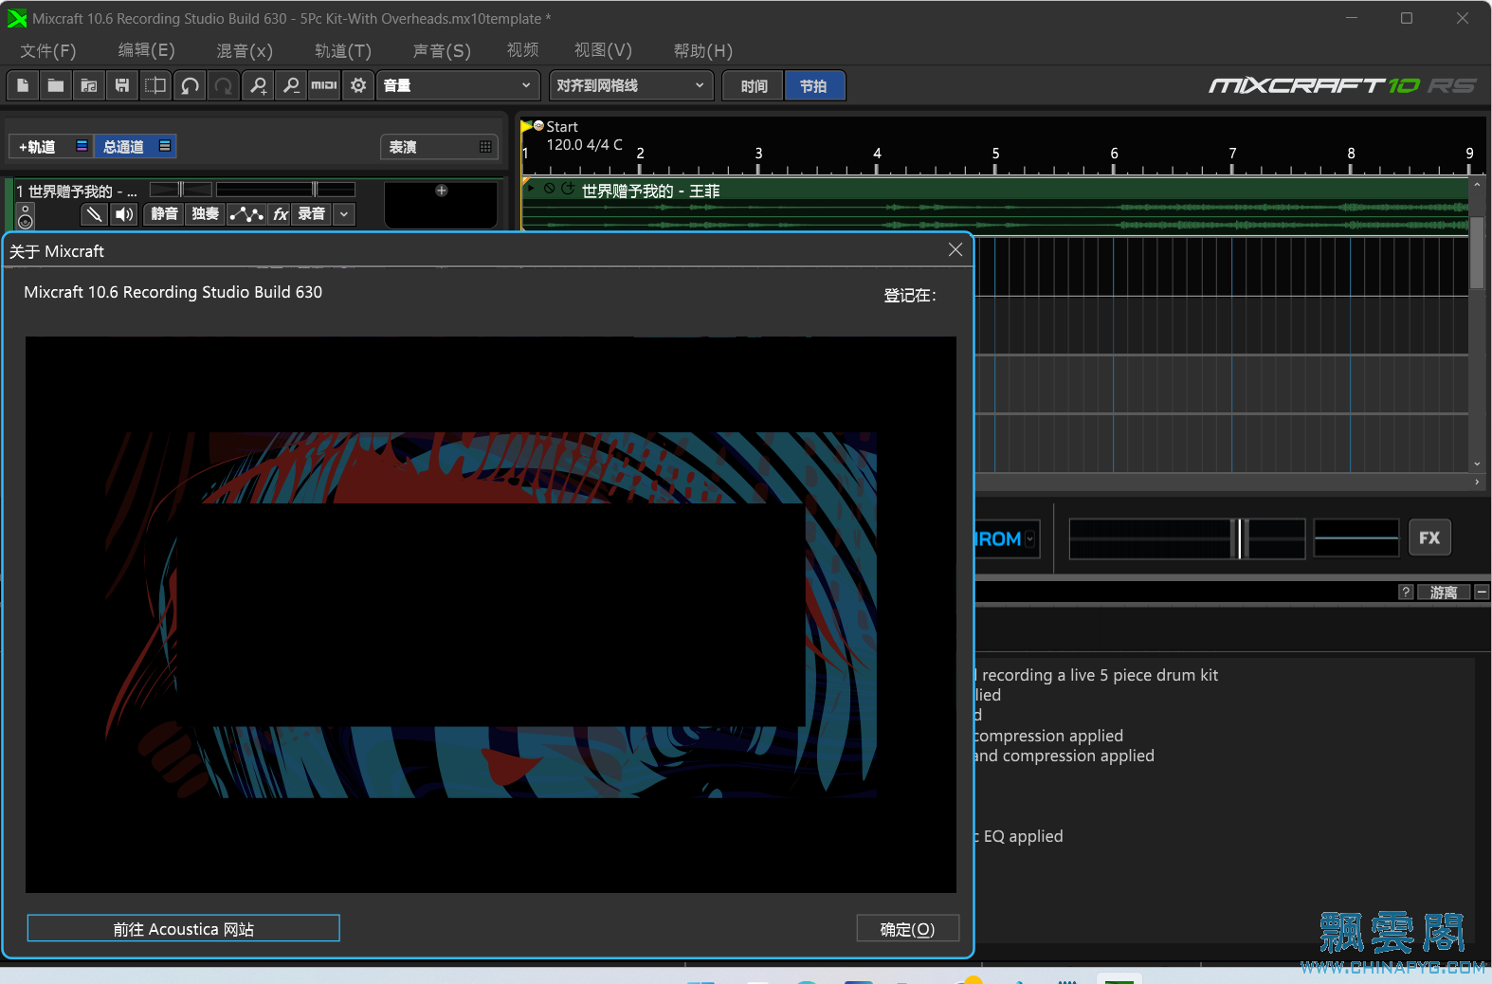Click the 前往 Acoustica 网站 button
The width and height of the screenshot is (1492, 984).
[183, 928]
